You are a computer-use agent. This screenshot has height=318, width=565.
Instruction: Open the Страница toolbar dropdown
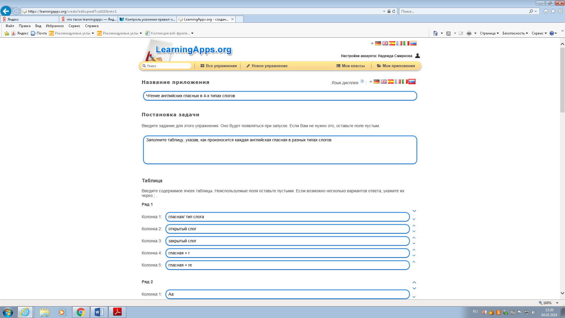(x=489, y=33)
